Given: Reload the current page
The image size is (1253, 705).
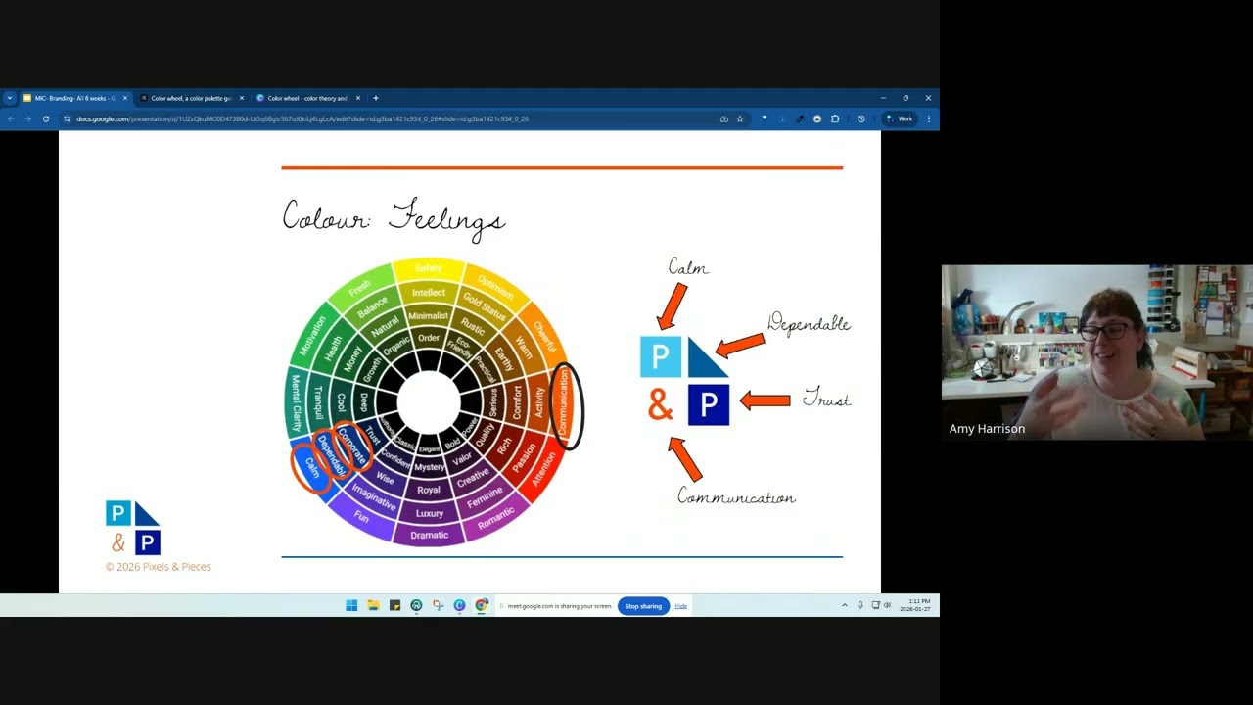Looking at the screenshot, I should coord(45,118).
